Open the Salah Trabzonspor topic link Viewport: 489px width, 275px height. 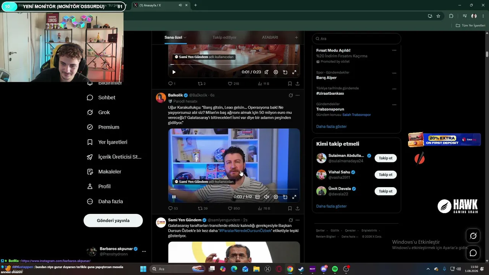pyautogui.click(x=356, y=115)
